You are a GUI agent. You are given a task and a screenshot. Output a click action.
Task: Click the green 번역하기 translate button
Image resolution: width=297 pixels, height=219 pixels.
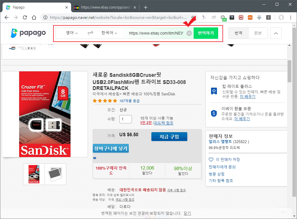(x=206, y=33)
